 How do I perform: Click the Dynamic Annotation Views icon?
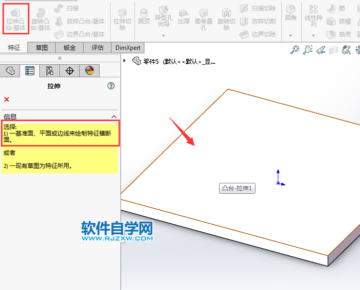(346, 50)
